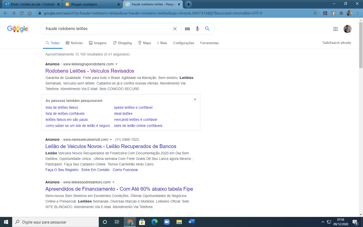The height and width of the screenshot is (227, 363).
Task: Click the 'Entre Em Contato' sitelink
Action: click(x=96, y=170)
